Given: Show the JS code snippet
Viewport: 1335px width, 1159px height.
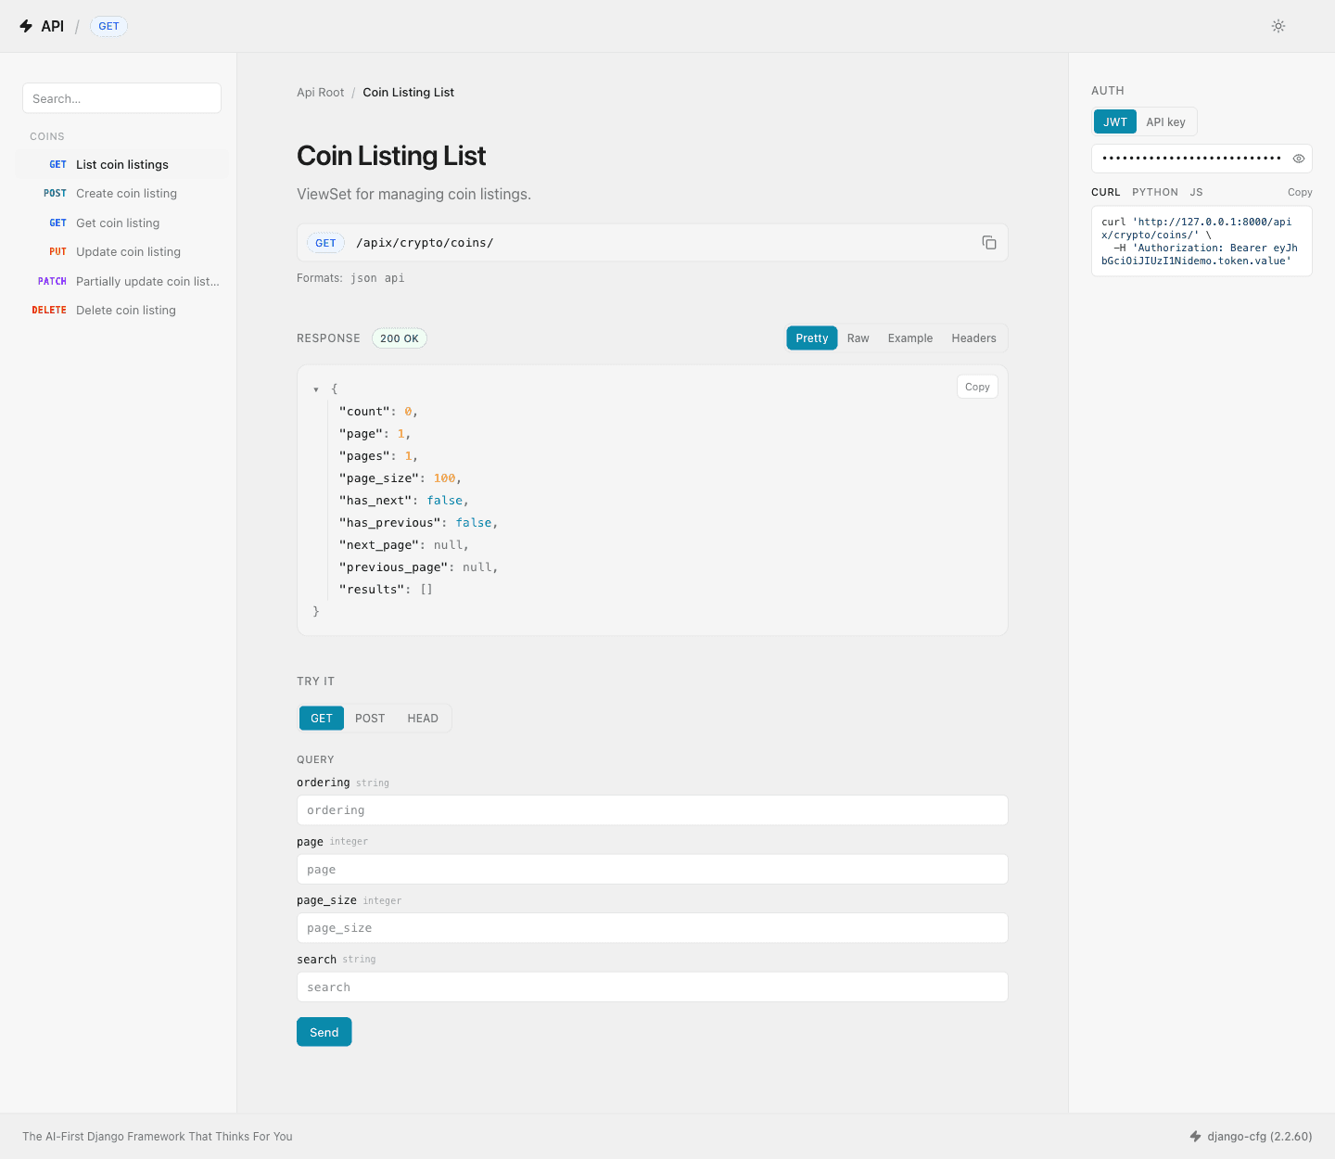Looking at the screenshot, I should [x=1196, y=193].
